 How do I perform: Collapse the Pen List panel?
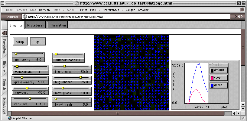click(210, 65)
